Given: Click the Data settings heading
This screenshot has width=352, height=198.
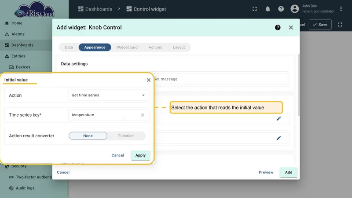Looking at the screenshot, I should 74,64.
